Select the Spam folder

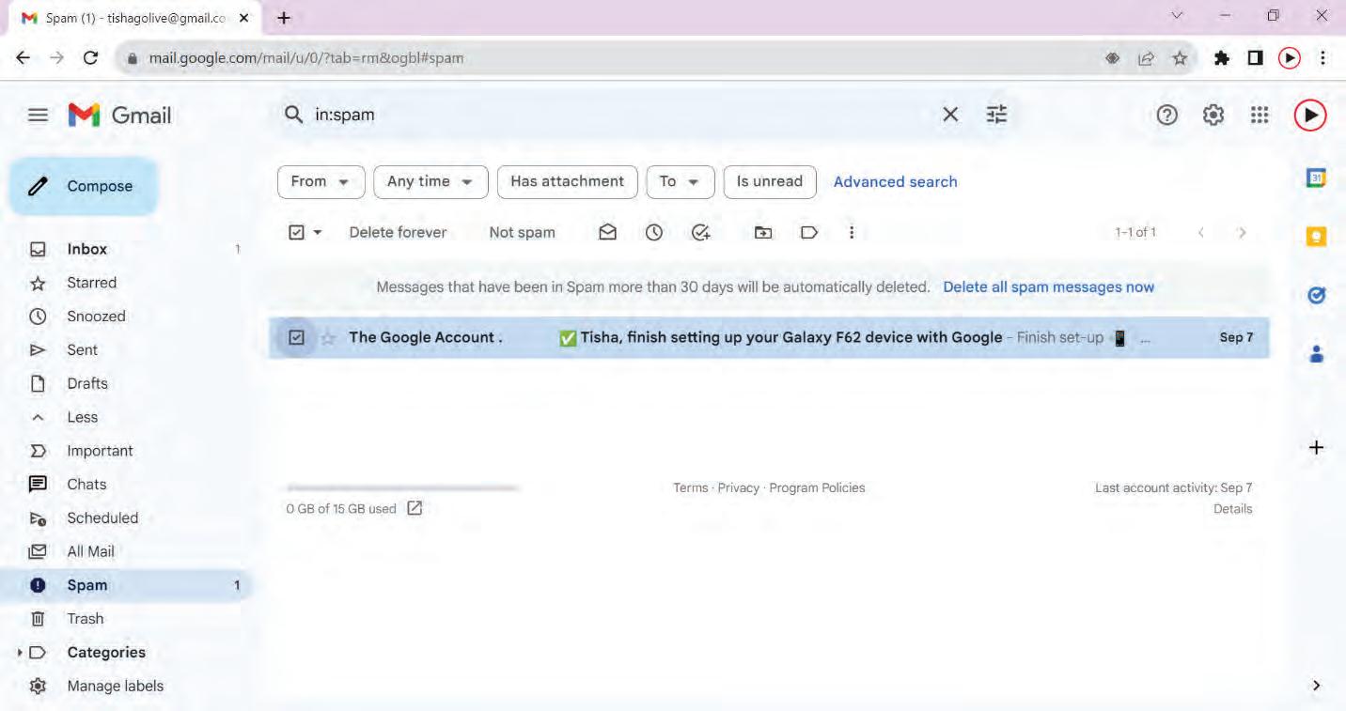87,585
